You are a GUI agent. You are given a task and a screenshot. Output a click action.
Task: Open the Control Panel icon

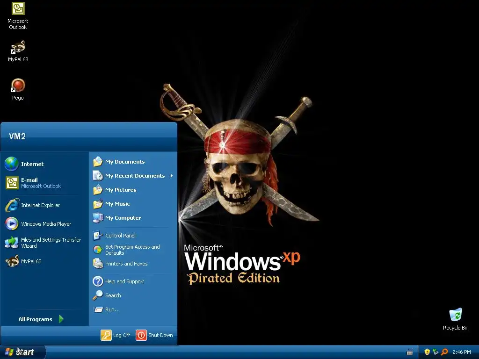pyautogui.click(x=98, y=236)
